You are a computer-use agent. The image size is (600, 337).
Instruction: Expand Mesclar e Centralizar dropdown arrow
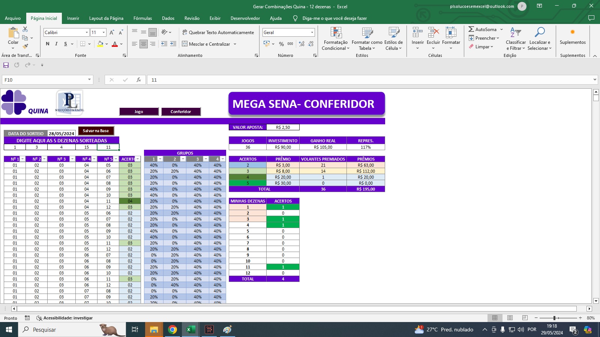tap(235, 44)
